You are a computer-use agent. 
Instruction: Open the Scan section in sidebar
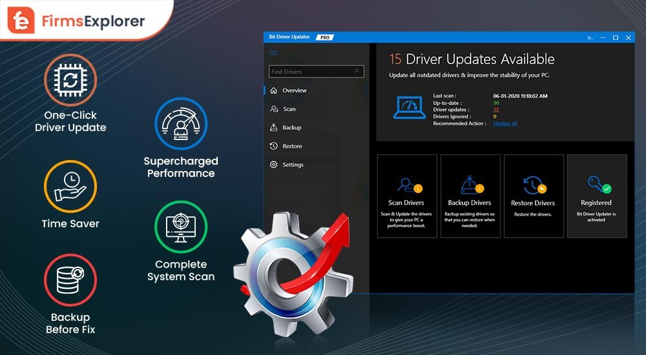(289, 108)
